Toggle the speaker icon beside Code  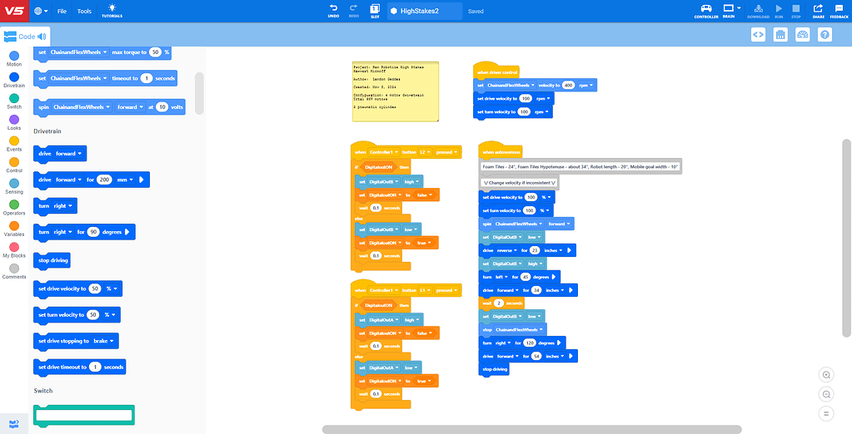click(42, 37)
